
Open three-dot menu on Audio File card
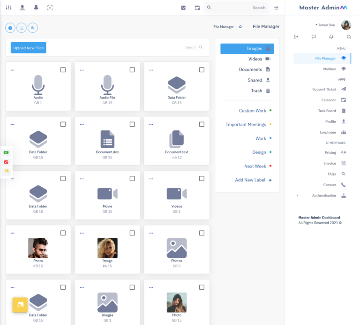pos(82,70)
